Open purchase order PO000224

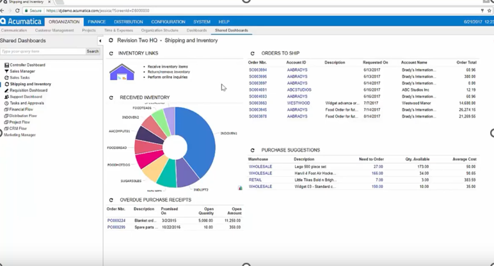[x=116, y=221]
